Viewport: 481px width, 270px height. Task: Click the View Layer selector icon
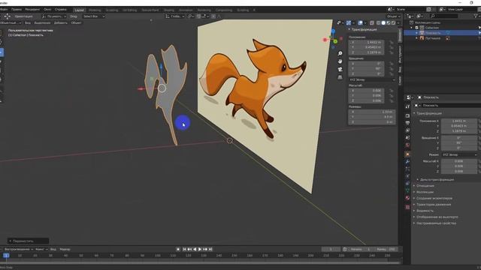(x=442, y=10)
